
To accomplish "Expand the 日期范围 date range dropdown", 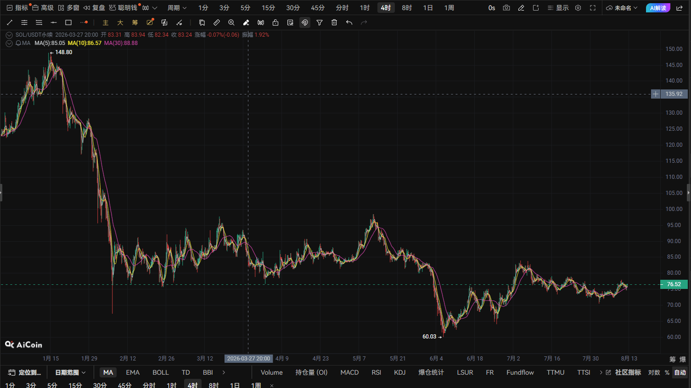I will point(71,372).
